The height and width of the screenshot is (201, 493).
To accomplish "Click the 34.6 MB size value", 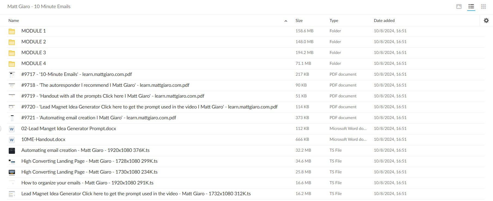I will click(x=303, y=161).
